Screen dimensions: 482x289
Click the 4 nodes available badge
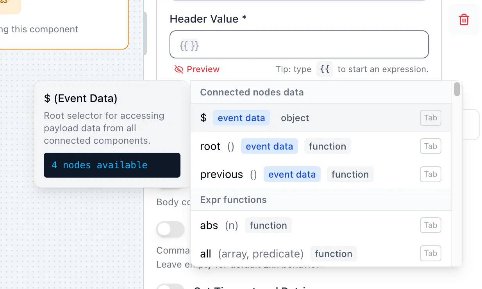(112, 165)
